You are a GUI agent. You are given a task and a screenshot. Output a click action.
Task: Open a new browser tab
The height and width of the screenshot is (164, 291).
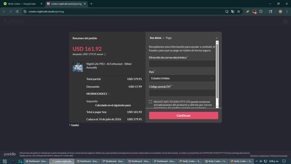[91, 4]
